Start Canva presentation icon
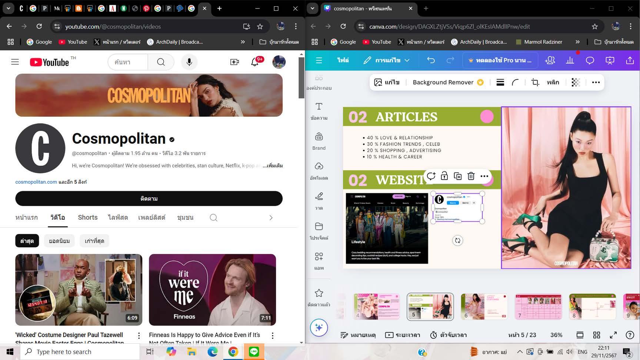Screen dimensions: 640x360 (610, 60)
